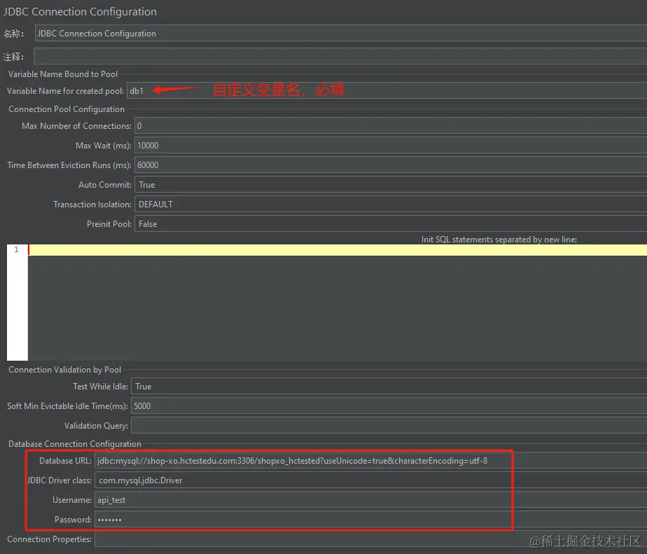Open the Auto Commit dropdown

390,184
